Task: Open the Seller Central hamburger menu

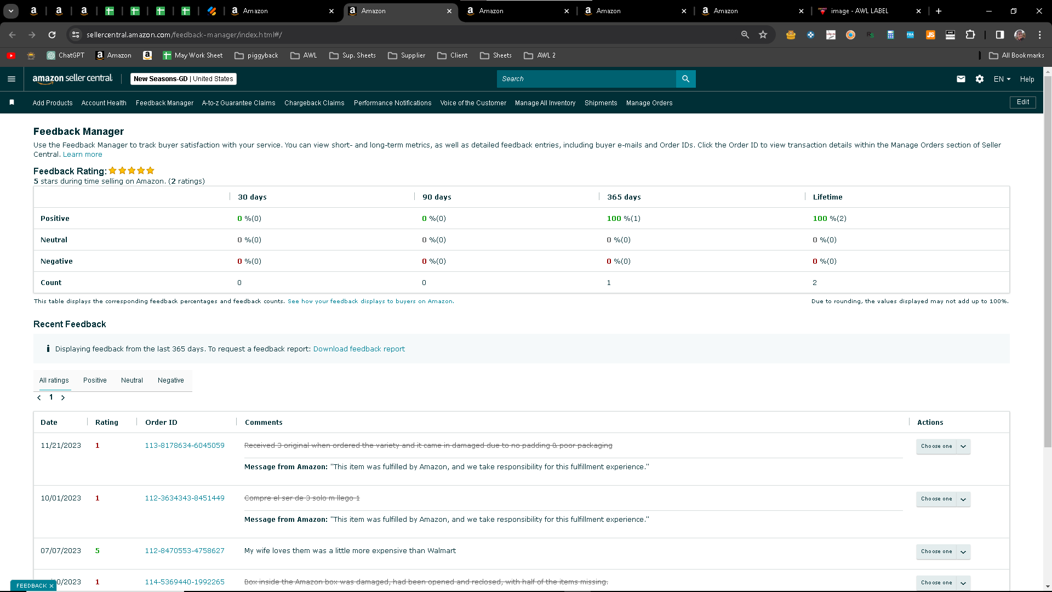Action: pos(12,79)
